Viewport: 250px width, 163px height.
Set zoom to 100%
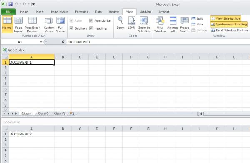point(132,23)
